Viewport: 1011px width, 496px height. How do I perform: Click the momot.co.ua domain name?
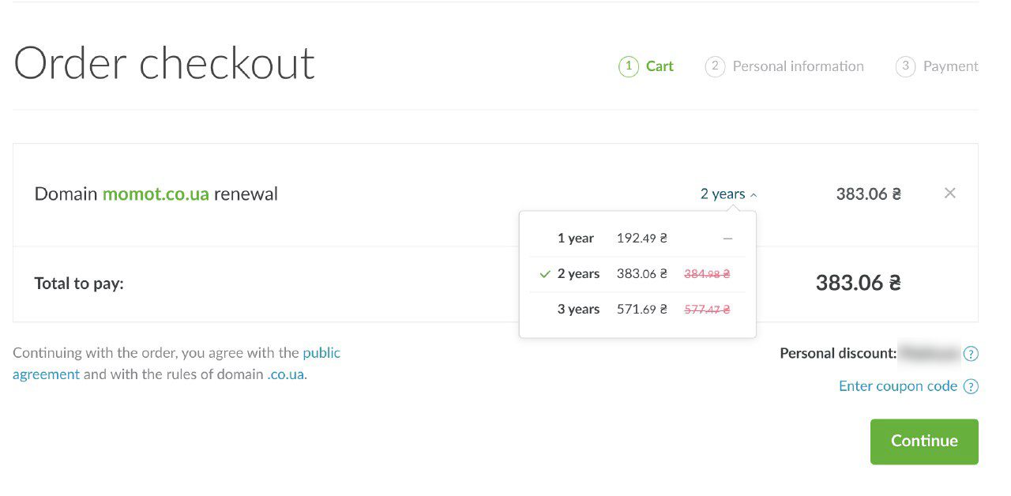pos(156,194)
